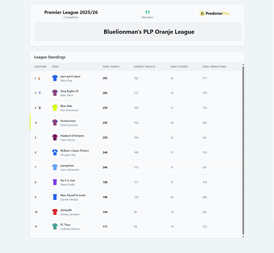Select the blue jersey icon for perri perri sauce
This screenshot has height=253, width=274.
click(x=55, y=78)
